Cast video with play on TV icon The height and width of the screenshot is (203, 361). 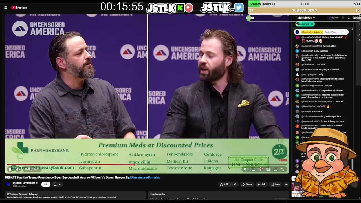click(275, 169)
